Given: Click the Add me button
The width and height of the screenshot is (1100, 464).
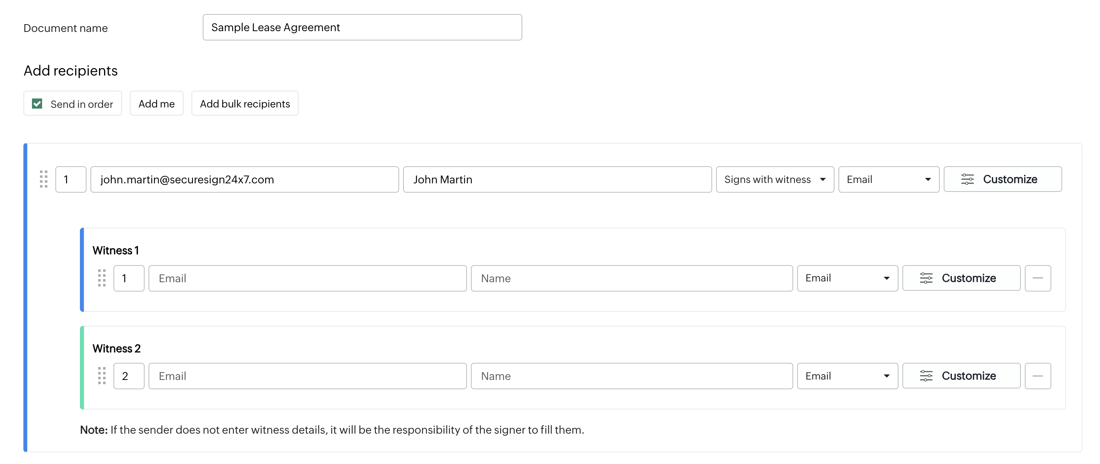Looking at the screenshot, I should (x=156, y=103).
